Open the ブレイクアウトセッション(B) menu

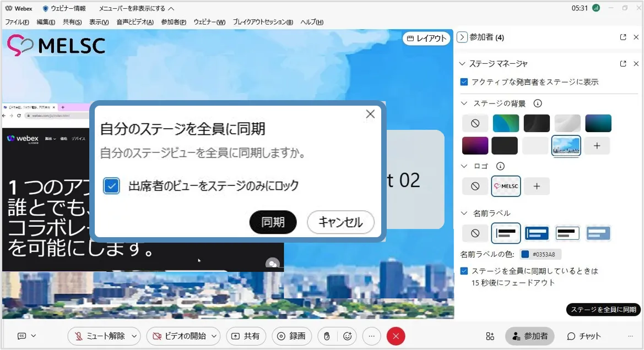click(x=263, y=22)
